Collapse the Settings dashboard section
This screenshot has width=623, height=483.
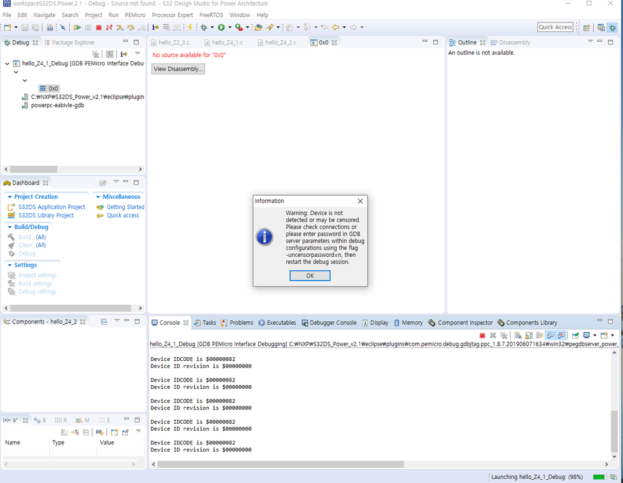(9, 265)
